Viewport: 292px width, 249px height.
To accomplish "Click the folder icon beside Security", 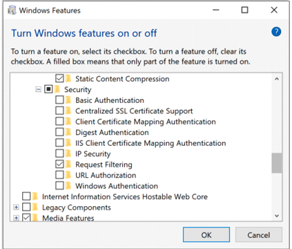I will [57, 89].
